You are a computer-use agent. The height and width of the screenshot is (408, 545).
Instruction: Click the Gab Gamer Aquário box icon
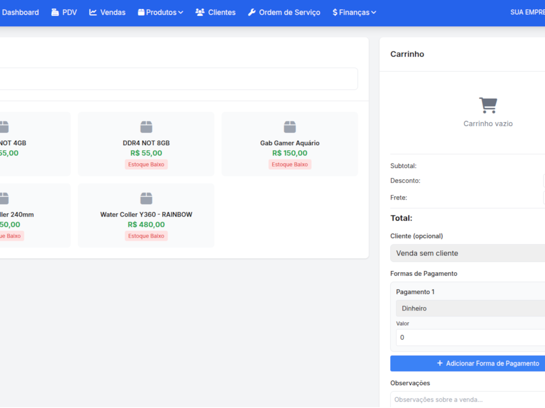(290, 127)
